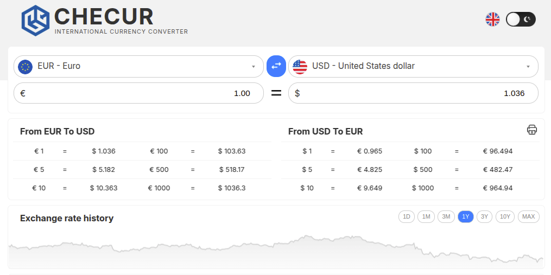Print the conversion table
This screenshot has height=275, width=551.
tap(531, 130)
